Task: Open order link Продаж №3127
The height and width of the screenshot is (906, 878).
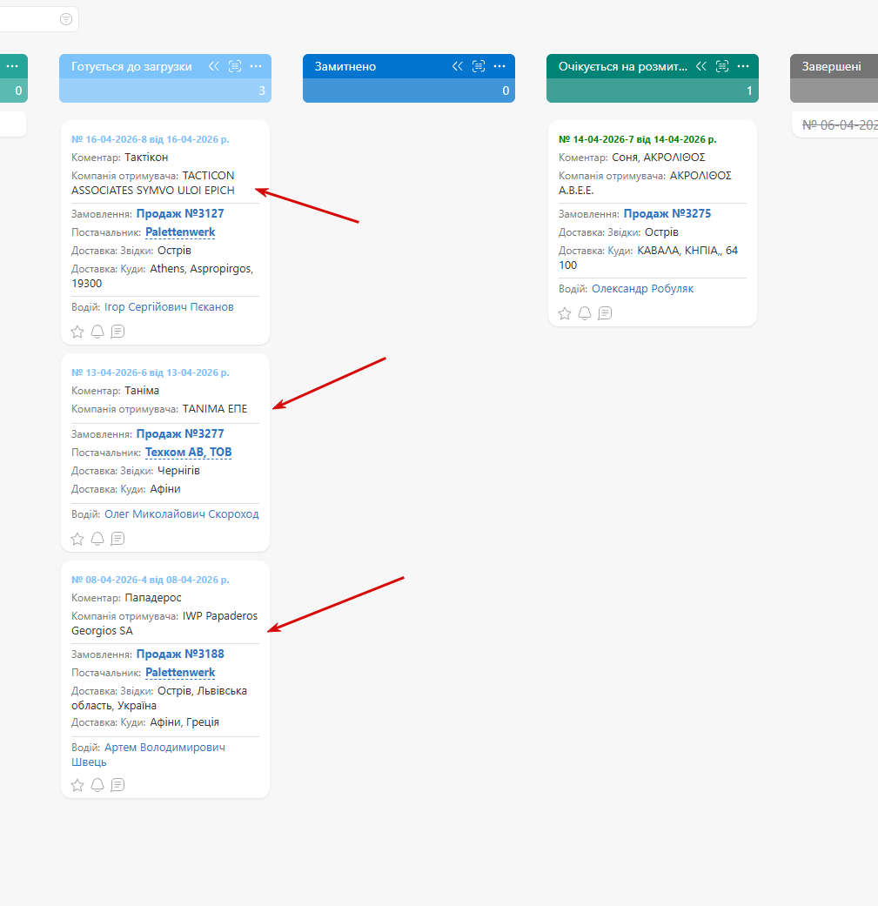Action: [x=179, y=214]
